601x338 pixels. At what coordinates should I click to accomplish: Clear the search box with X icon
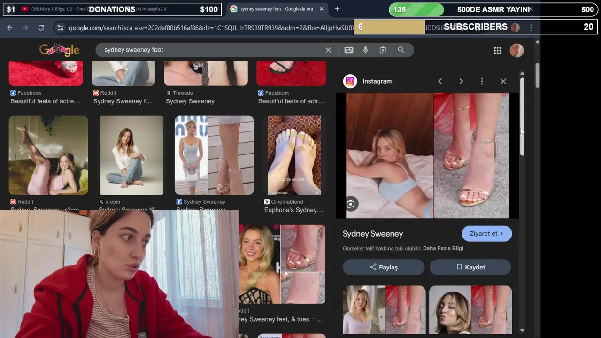pyautogui.click(x=328, y=50)
